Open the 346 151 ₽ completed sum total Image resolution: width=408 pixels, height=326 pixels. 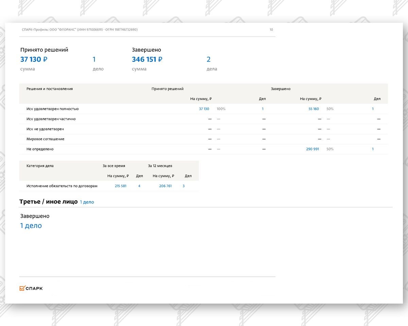click(147, 59)
